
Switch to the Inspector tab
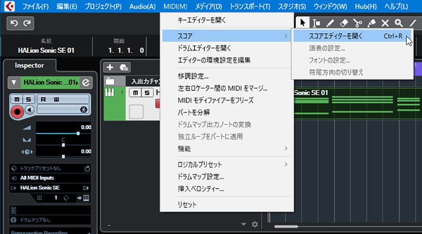30,66
